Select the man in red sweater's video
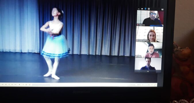Image resolution: width=194 pixels, height=103 pixels. tap(149, 50)
